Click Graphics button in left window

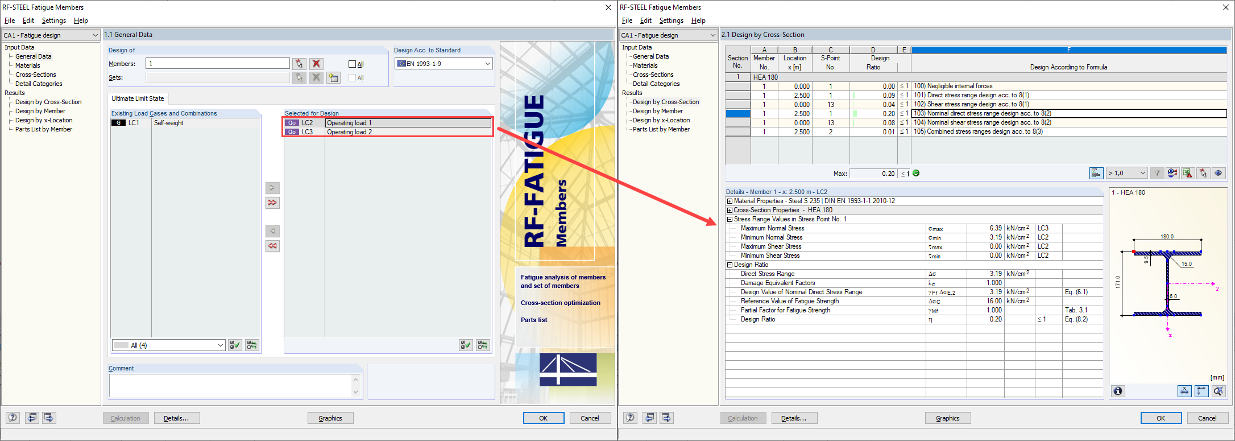click(330, 418)
